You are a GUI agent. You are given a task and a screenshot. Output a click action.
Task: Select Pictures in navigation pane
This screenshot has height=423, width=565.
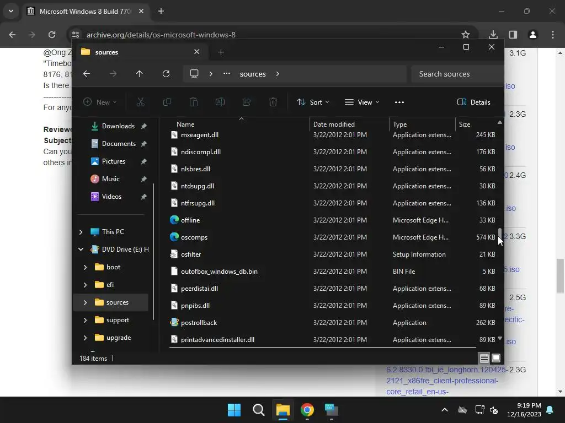pos(113,161)
